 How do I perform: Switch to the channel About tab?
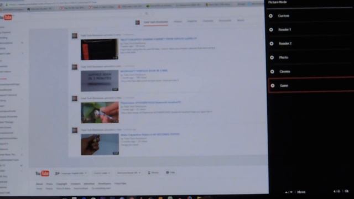pyautogui.click(x=241, y=20)
